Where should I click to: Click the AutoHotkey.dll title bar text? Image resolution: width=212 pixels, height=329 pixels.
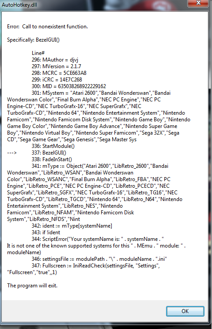[x=19, y=4]
